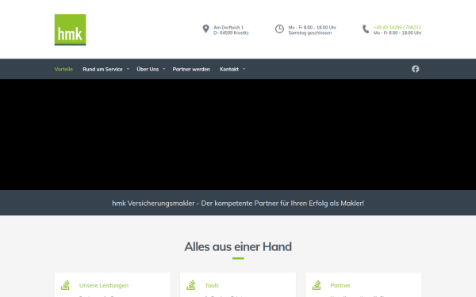Click the hmk Versicherungsmakler tagline banner
The width and height of the screenshot is (476, 297).
pos(238,203)
